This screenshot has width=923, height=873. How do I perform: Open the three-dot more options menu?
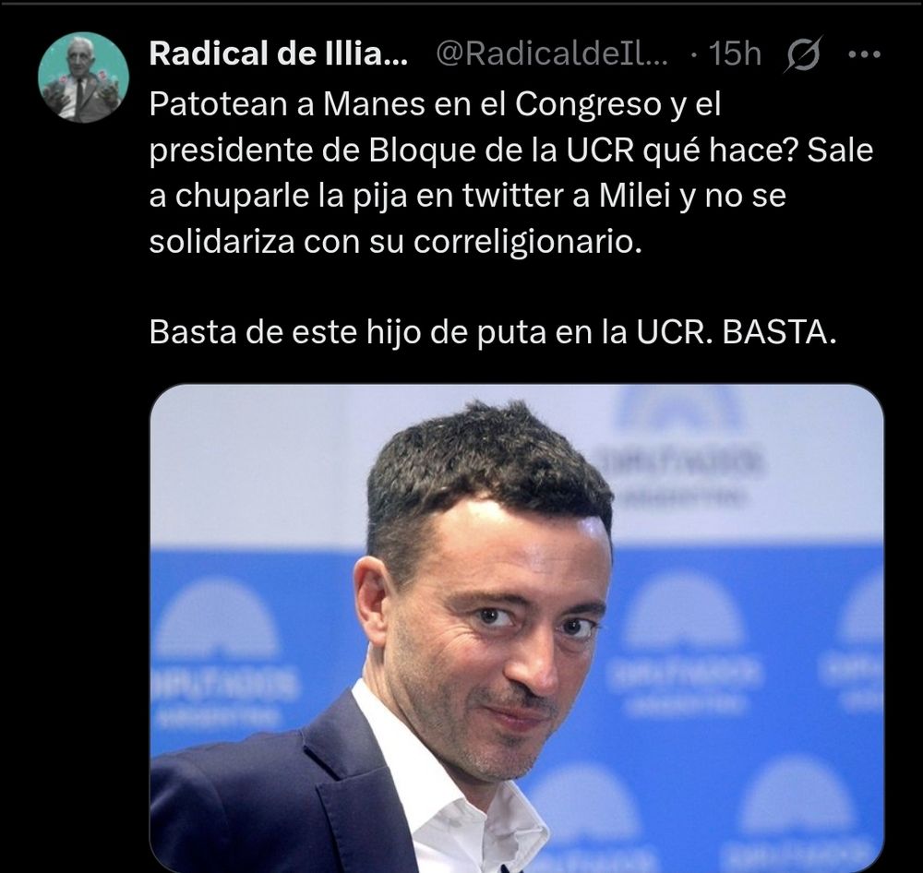864,54
